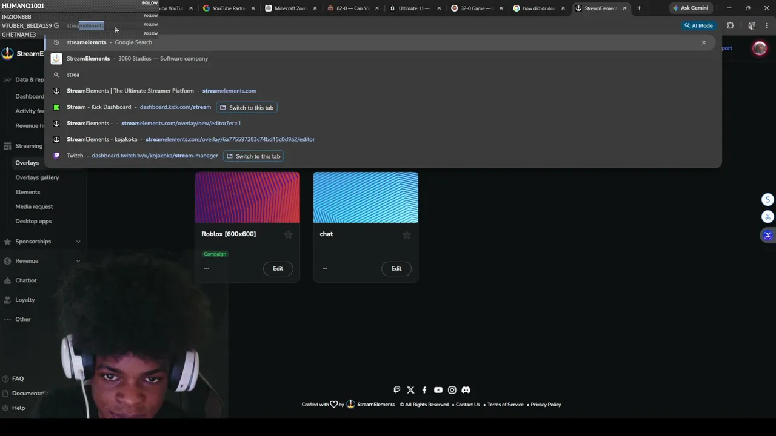Click the StreamElements rocket logo in the sidebar
Viewport: 776px width, 436px height.
(x=7, y=53)
